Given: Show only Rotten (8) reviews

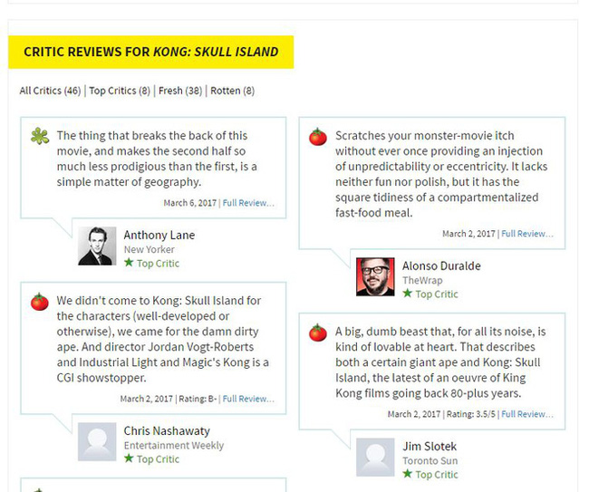Looking at the screenshot, I should [233, 91].
